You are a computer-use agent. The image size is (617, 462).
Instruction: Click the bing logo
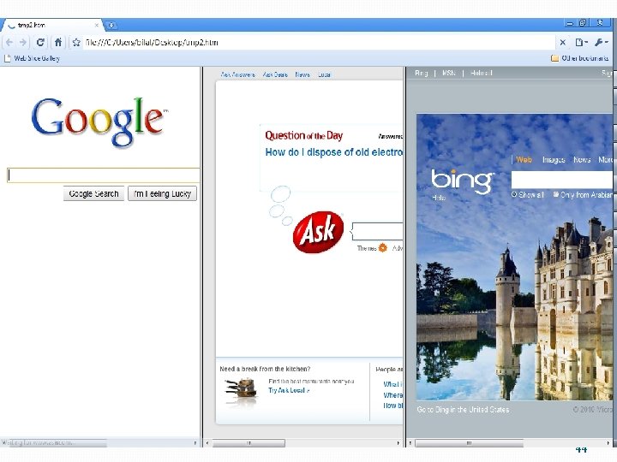[463, 181]
